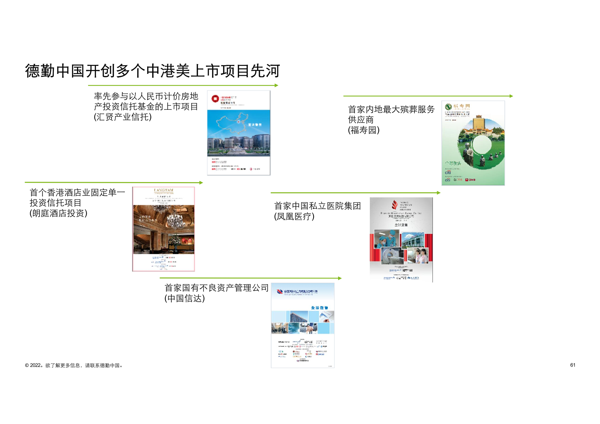Click the red Phoenix Healthcare emblem

[x=394, y=205]
